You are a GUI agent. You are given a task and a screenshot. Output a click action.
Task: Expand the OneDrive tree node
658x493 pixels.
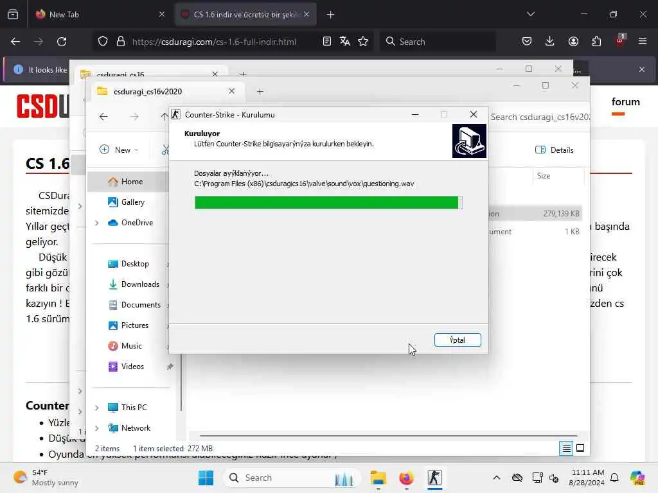tap(97, 223)
